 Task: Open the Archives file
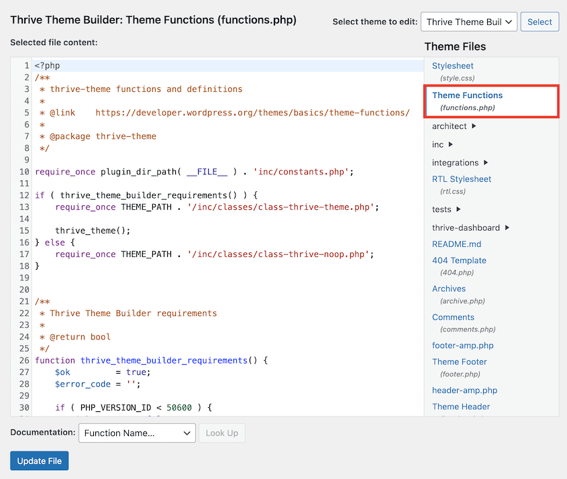(x=449, y=289)
